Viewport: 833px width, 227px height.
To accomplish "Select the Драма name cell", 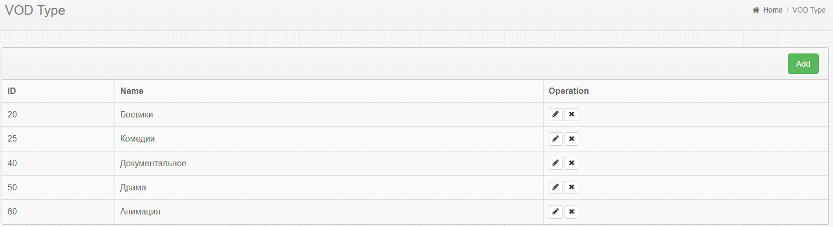I will tap(133, 187).
